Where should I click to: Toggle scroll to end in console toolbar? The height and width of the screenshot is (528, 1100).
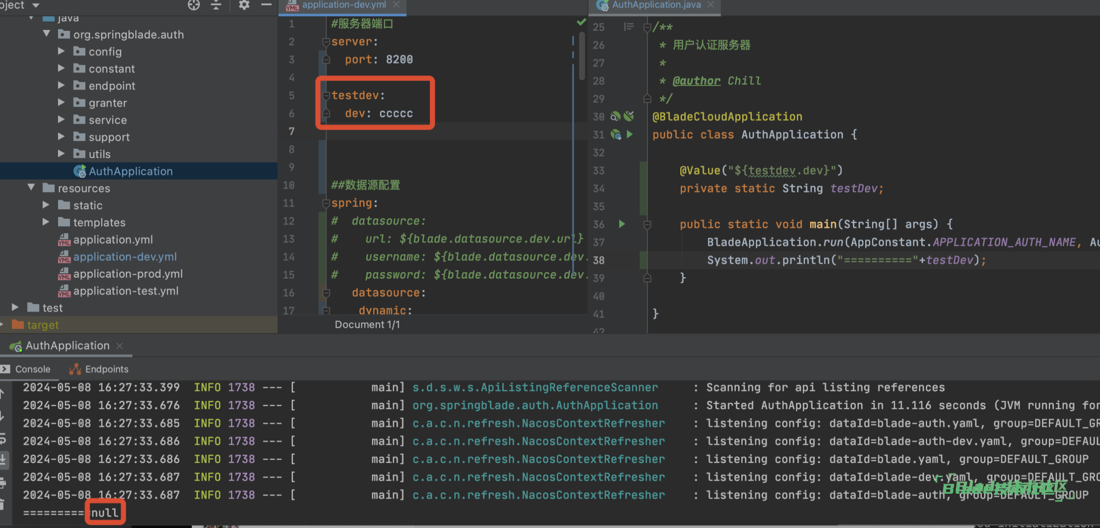3,460
